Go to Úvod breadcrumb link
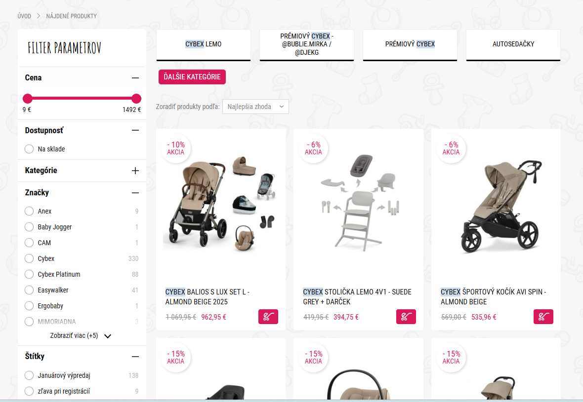This screenshot has width=583, height=402. [x=24, y=16]
